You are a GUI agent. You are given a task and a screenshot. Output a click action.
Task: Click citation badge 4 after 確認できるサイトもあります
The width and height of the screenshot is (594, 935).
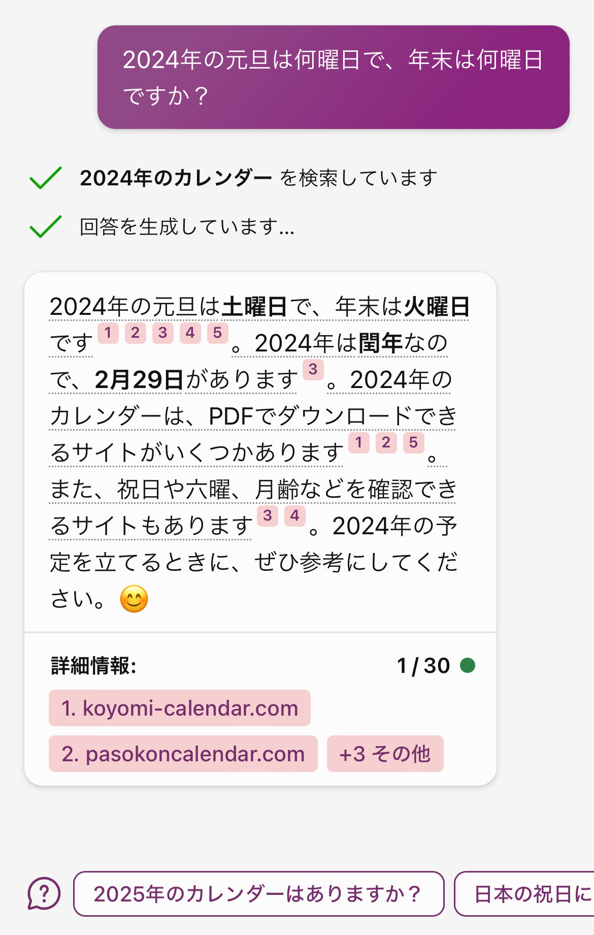[x=295, y=516]
